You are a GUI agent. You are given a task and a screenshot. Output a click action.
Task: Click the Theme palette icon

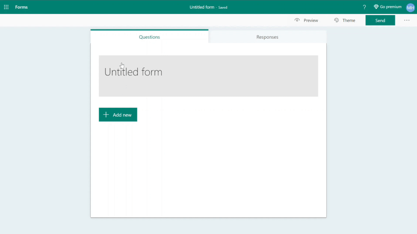click(x=337, y=20)
